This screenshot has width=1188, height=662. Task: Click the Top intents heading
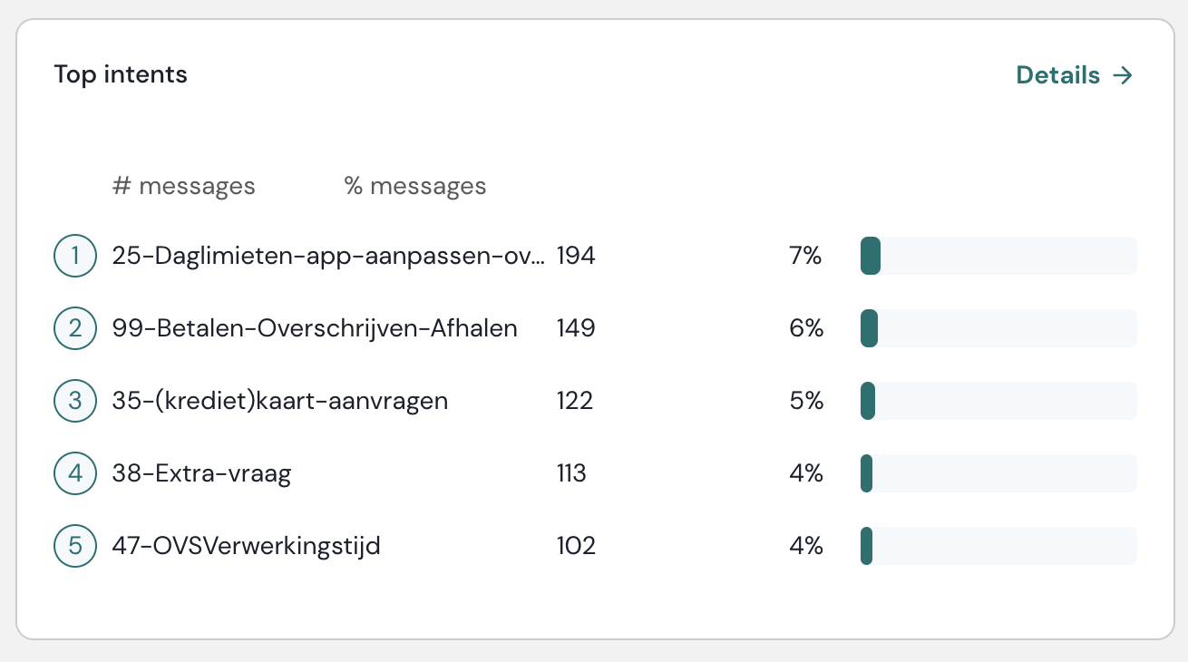pyautogui.click(x=121, y=74)
